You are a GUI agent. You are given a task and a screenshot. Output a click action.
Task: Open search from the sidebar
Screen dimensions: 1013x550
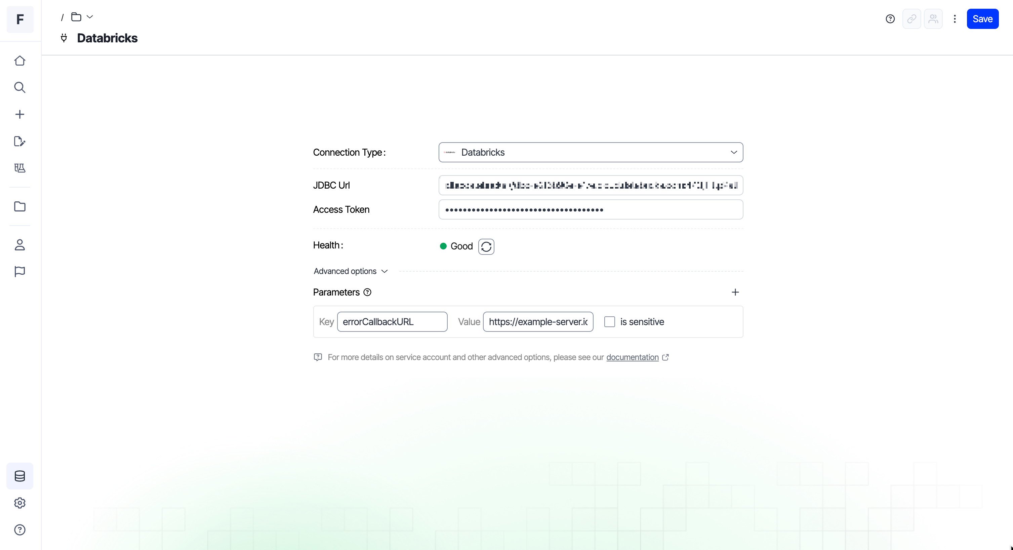[20, 87]
